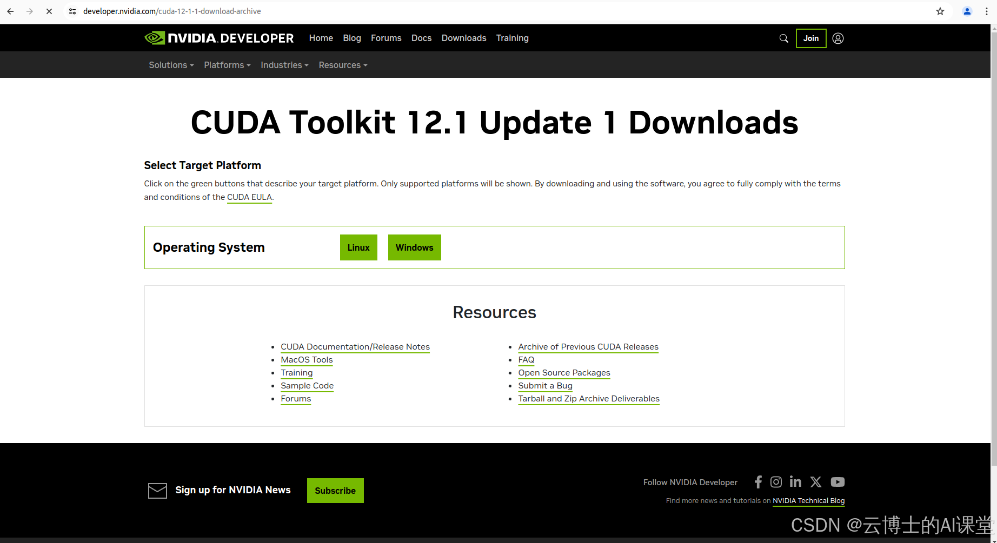Open NVIDIA Developer X (Twitter) icon
The width and height of the screenshot is (997, 543).
point(816,482)
